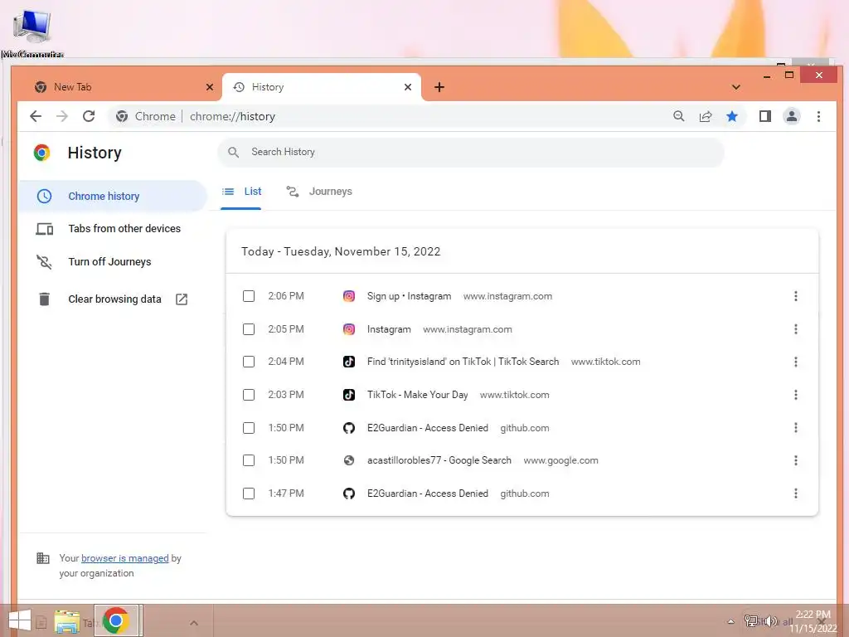This screenshot has height=637, width=849.
Task: Click globe favicon on Google Search row
Action: click(349, 460)
